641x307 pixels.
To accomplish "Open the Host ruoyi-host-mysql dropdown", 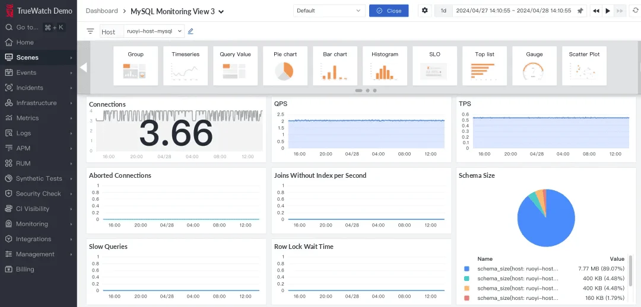I will [x=154, y=31].
